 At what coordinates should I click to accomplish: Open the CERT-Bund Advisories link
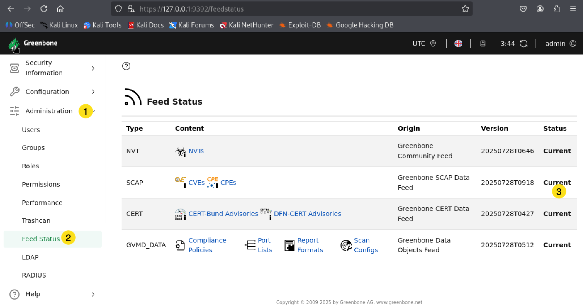pos(223,214)
